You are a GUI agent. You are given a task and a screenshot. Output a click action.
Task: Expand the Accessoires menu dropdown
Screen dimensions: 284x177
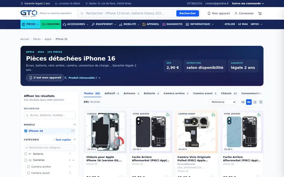tap(87, 24)
